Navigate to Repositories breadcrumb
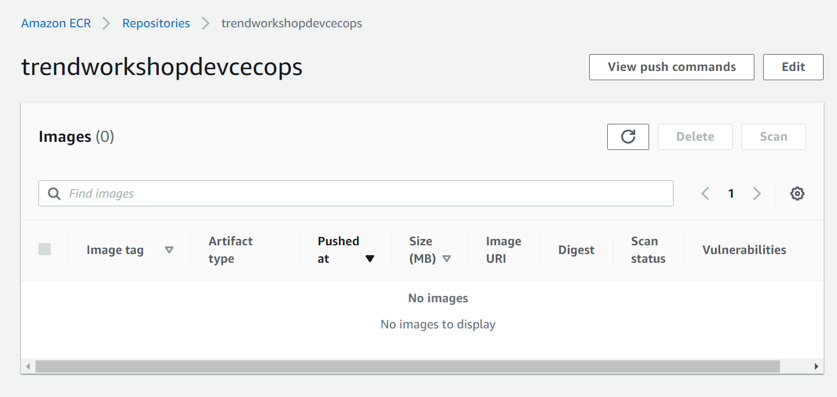 156,23
